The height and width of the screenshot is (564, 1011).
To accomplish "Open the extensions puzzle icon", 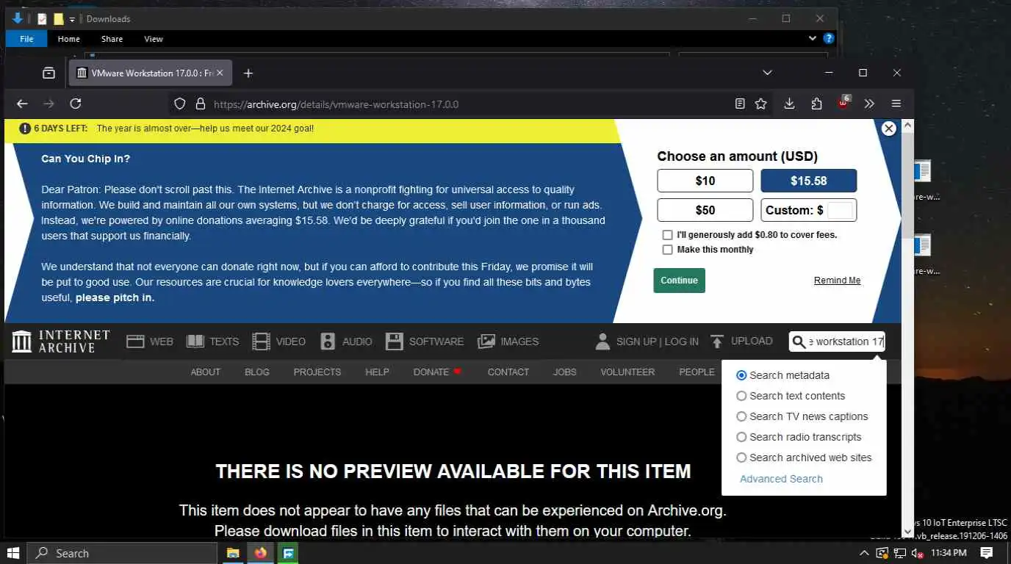I will point(816,104).
